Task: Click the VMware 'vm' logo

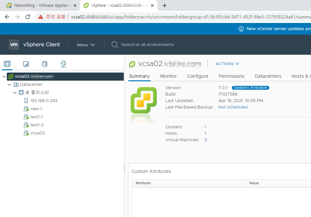Action: point(14,44)
